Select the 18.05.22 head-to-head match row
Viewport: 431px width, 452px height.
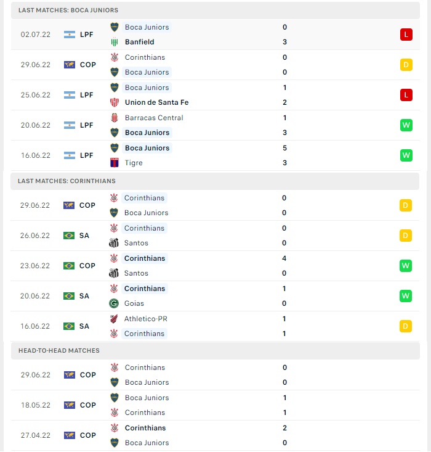point(216,405)
